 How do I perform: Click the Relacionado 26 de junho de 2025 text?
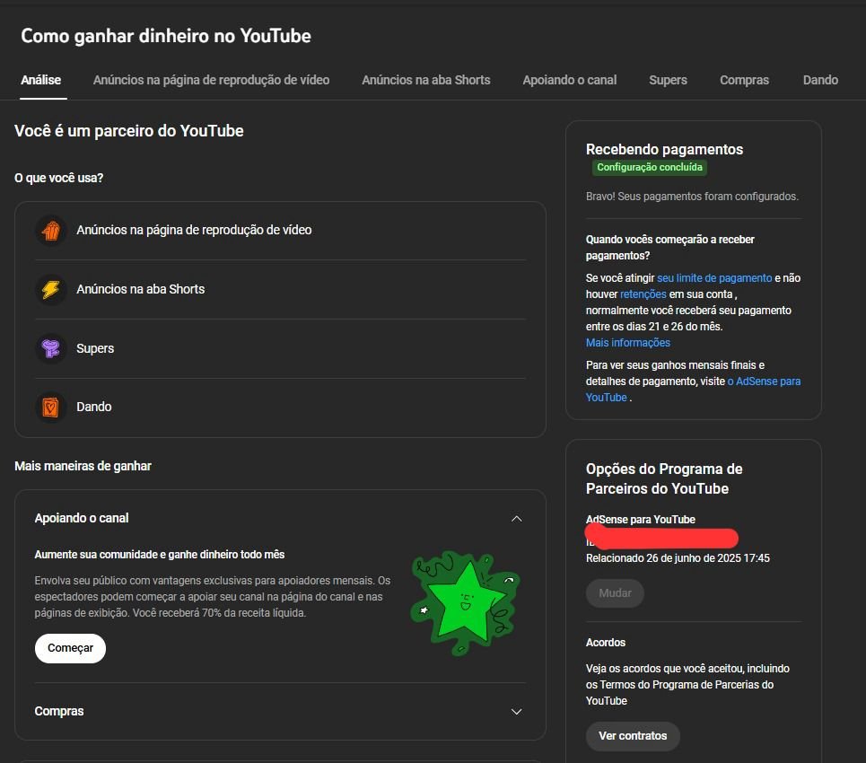pos(678,558)
